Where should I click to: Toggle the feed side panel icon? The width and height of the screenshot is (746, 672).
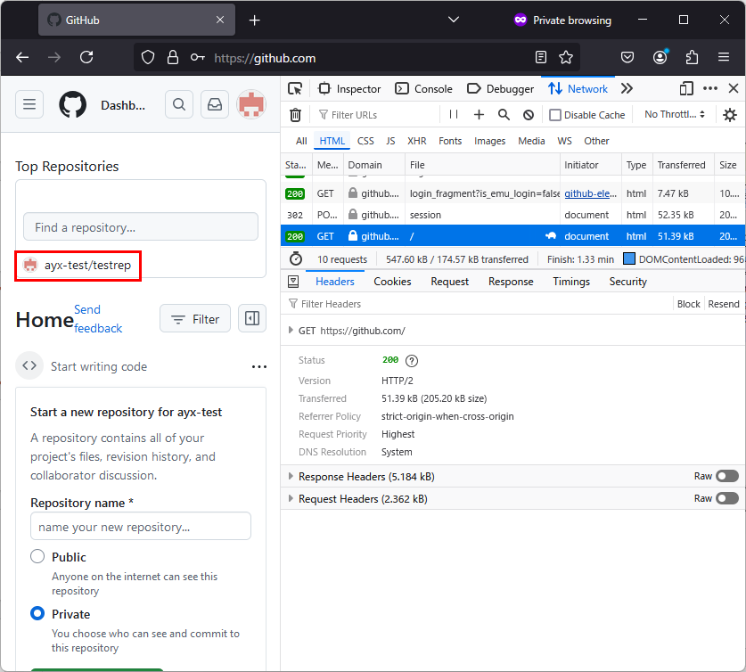[252, 318]
